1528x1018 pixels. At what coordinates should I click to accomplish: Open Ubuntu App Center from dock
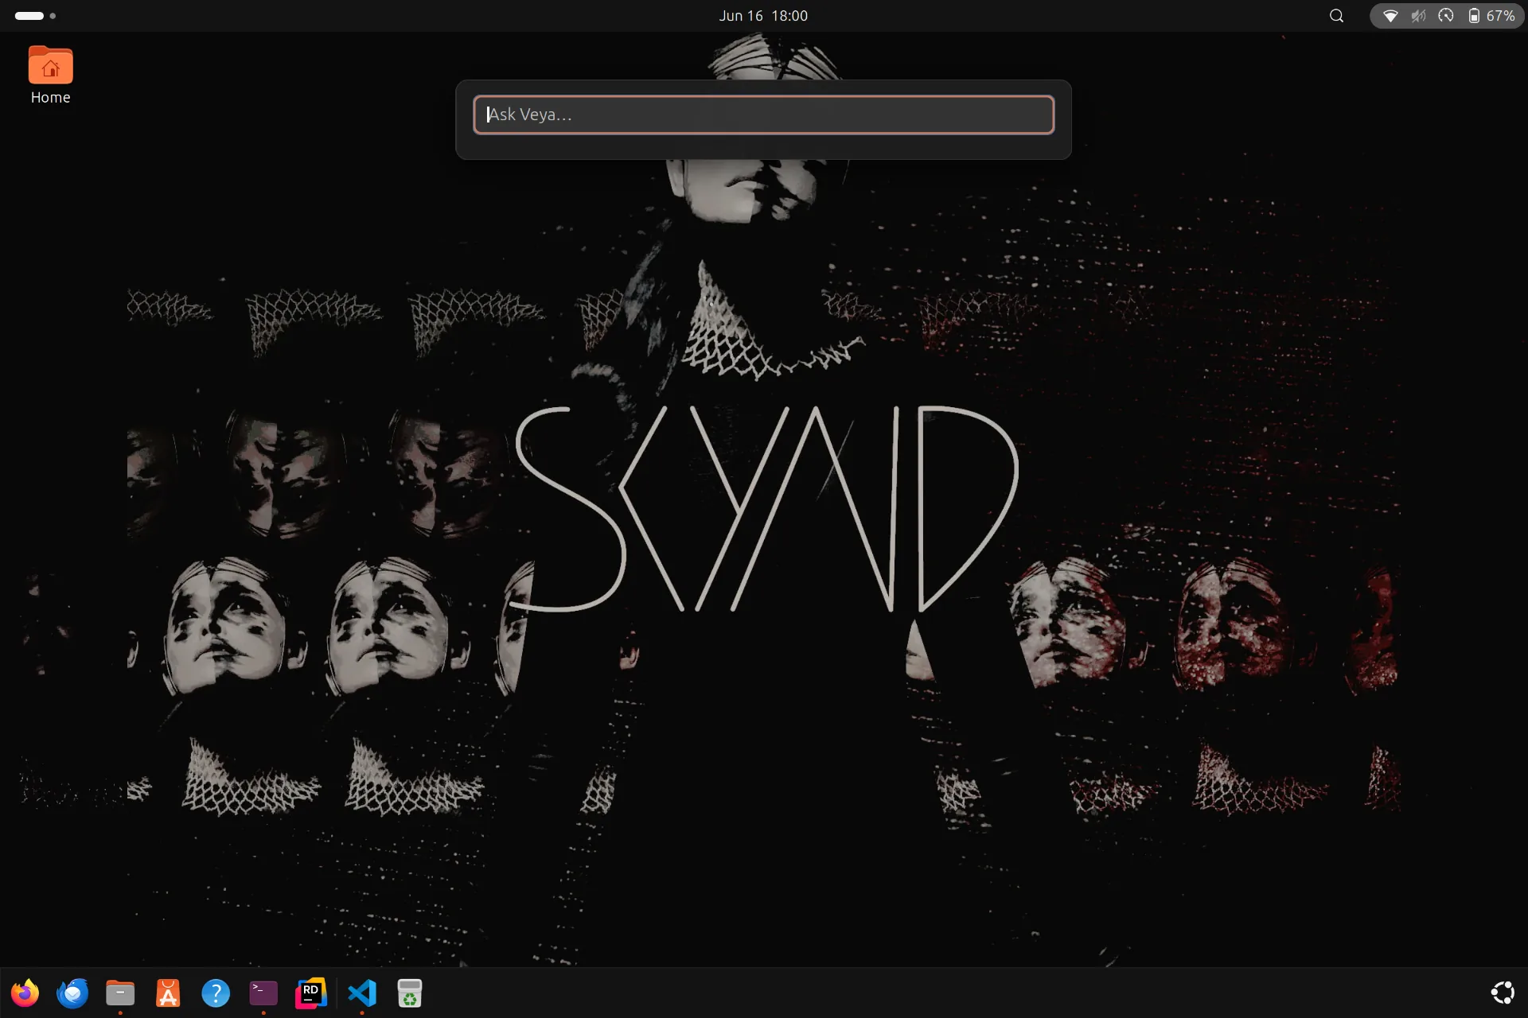click(168, 993)
